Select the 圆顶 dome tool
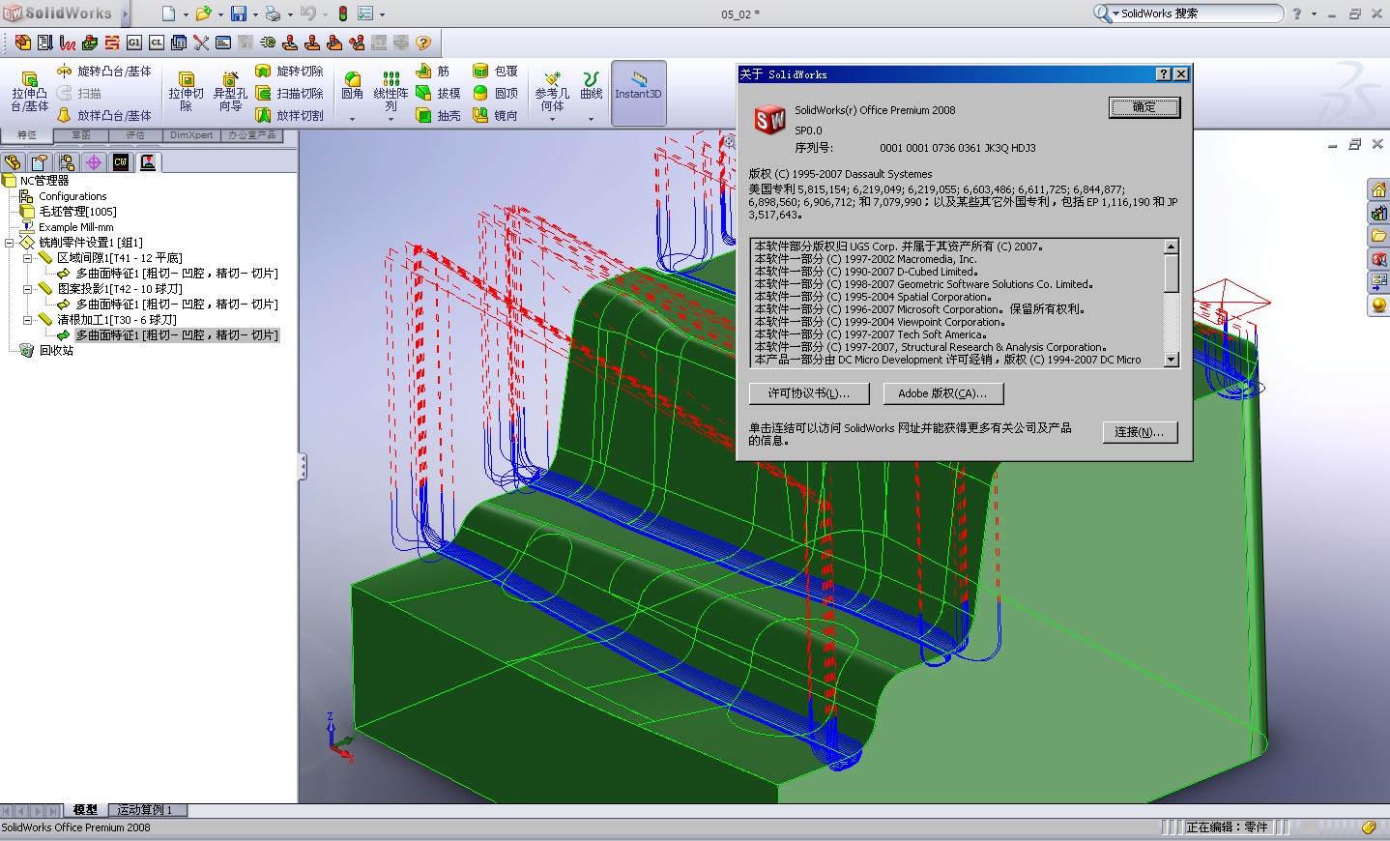 pos(495,93)
